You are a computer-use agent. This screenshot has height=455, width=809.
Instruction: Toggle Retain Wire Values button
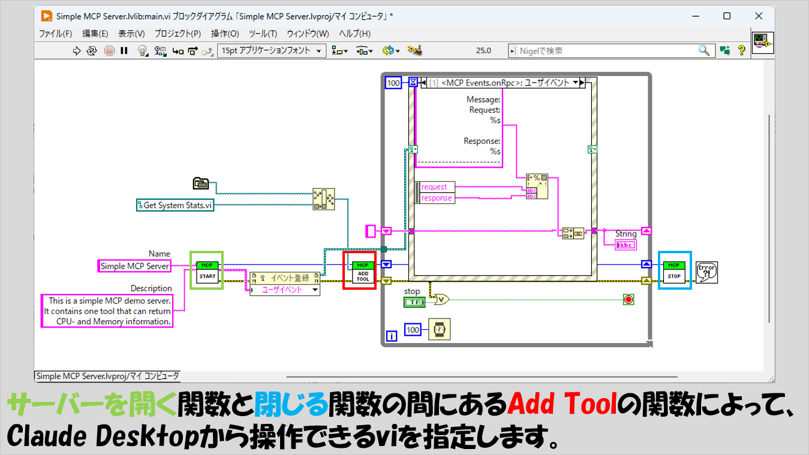160,51
